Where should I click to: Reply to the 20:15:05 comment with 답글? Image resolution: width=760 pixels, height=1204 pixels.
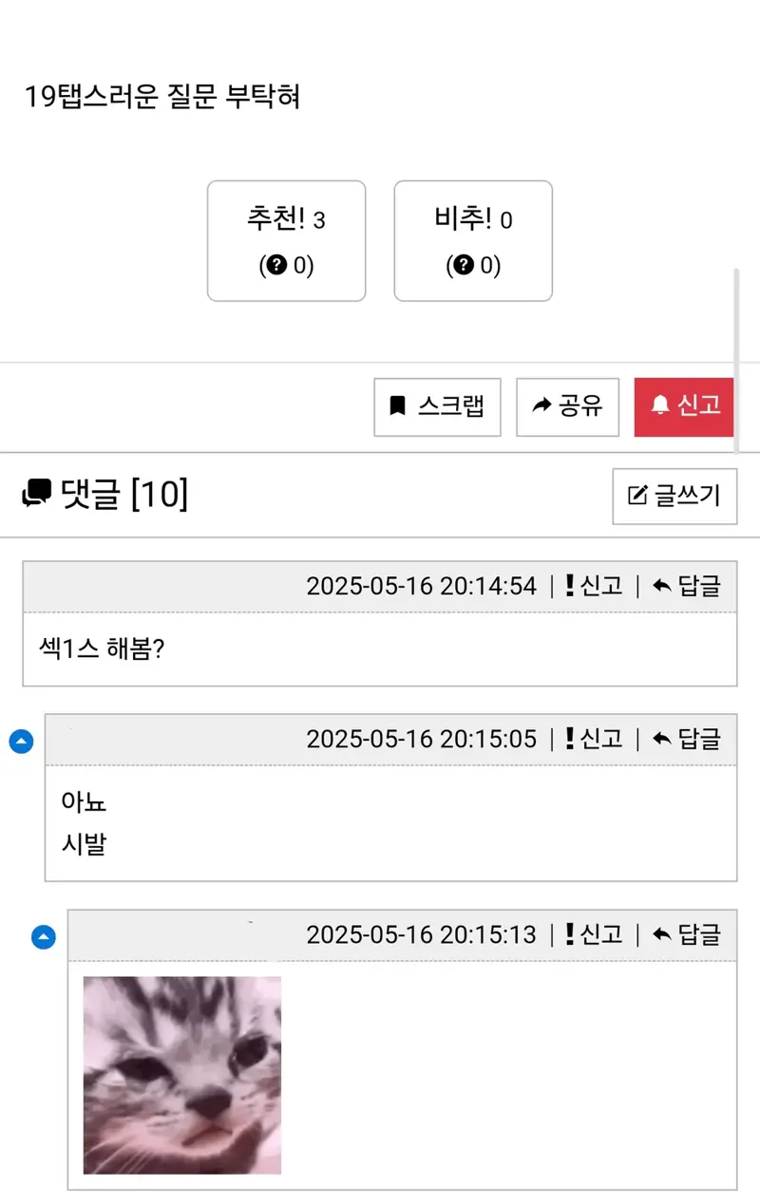tap(687, 739)
